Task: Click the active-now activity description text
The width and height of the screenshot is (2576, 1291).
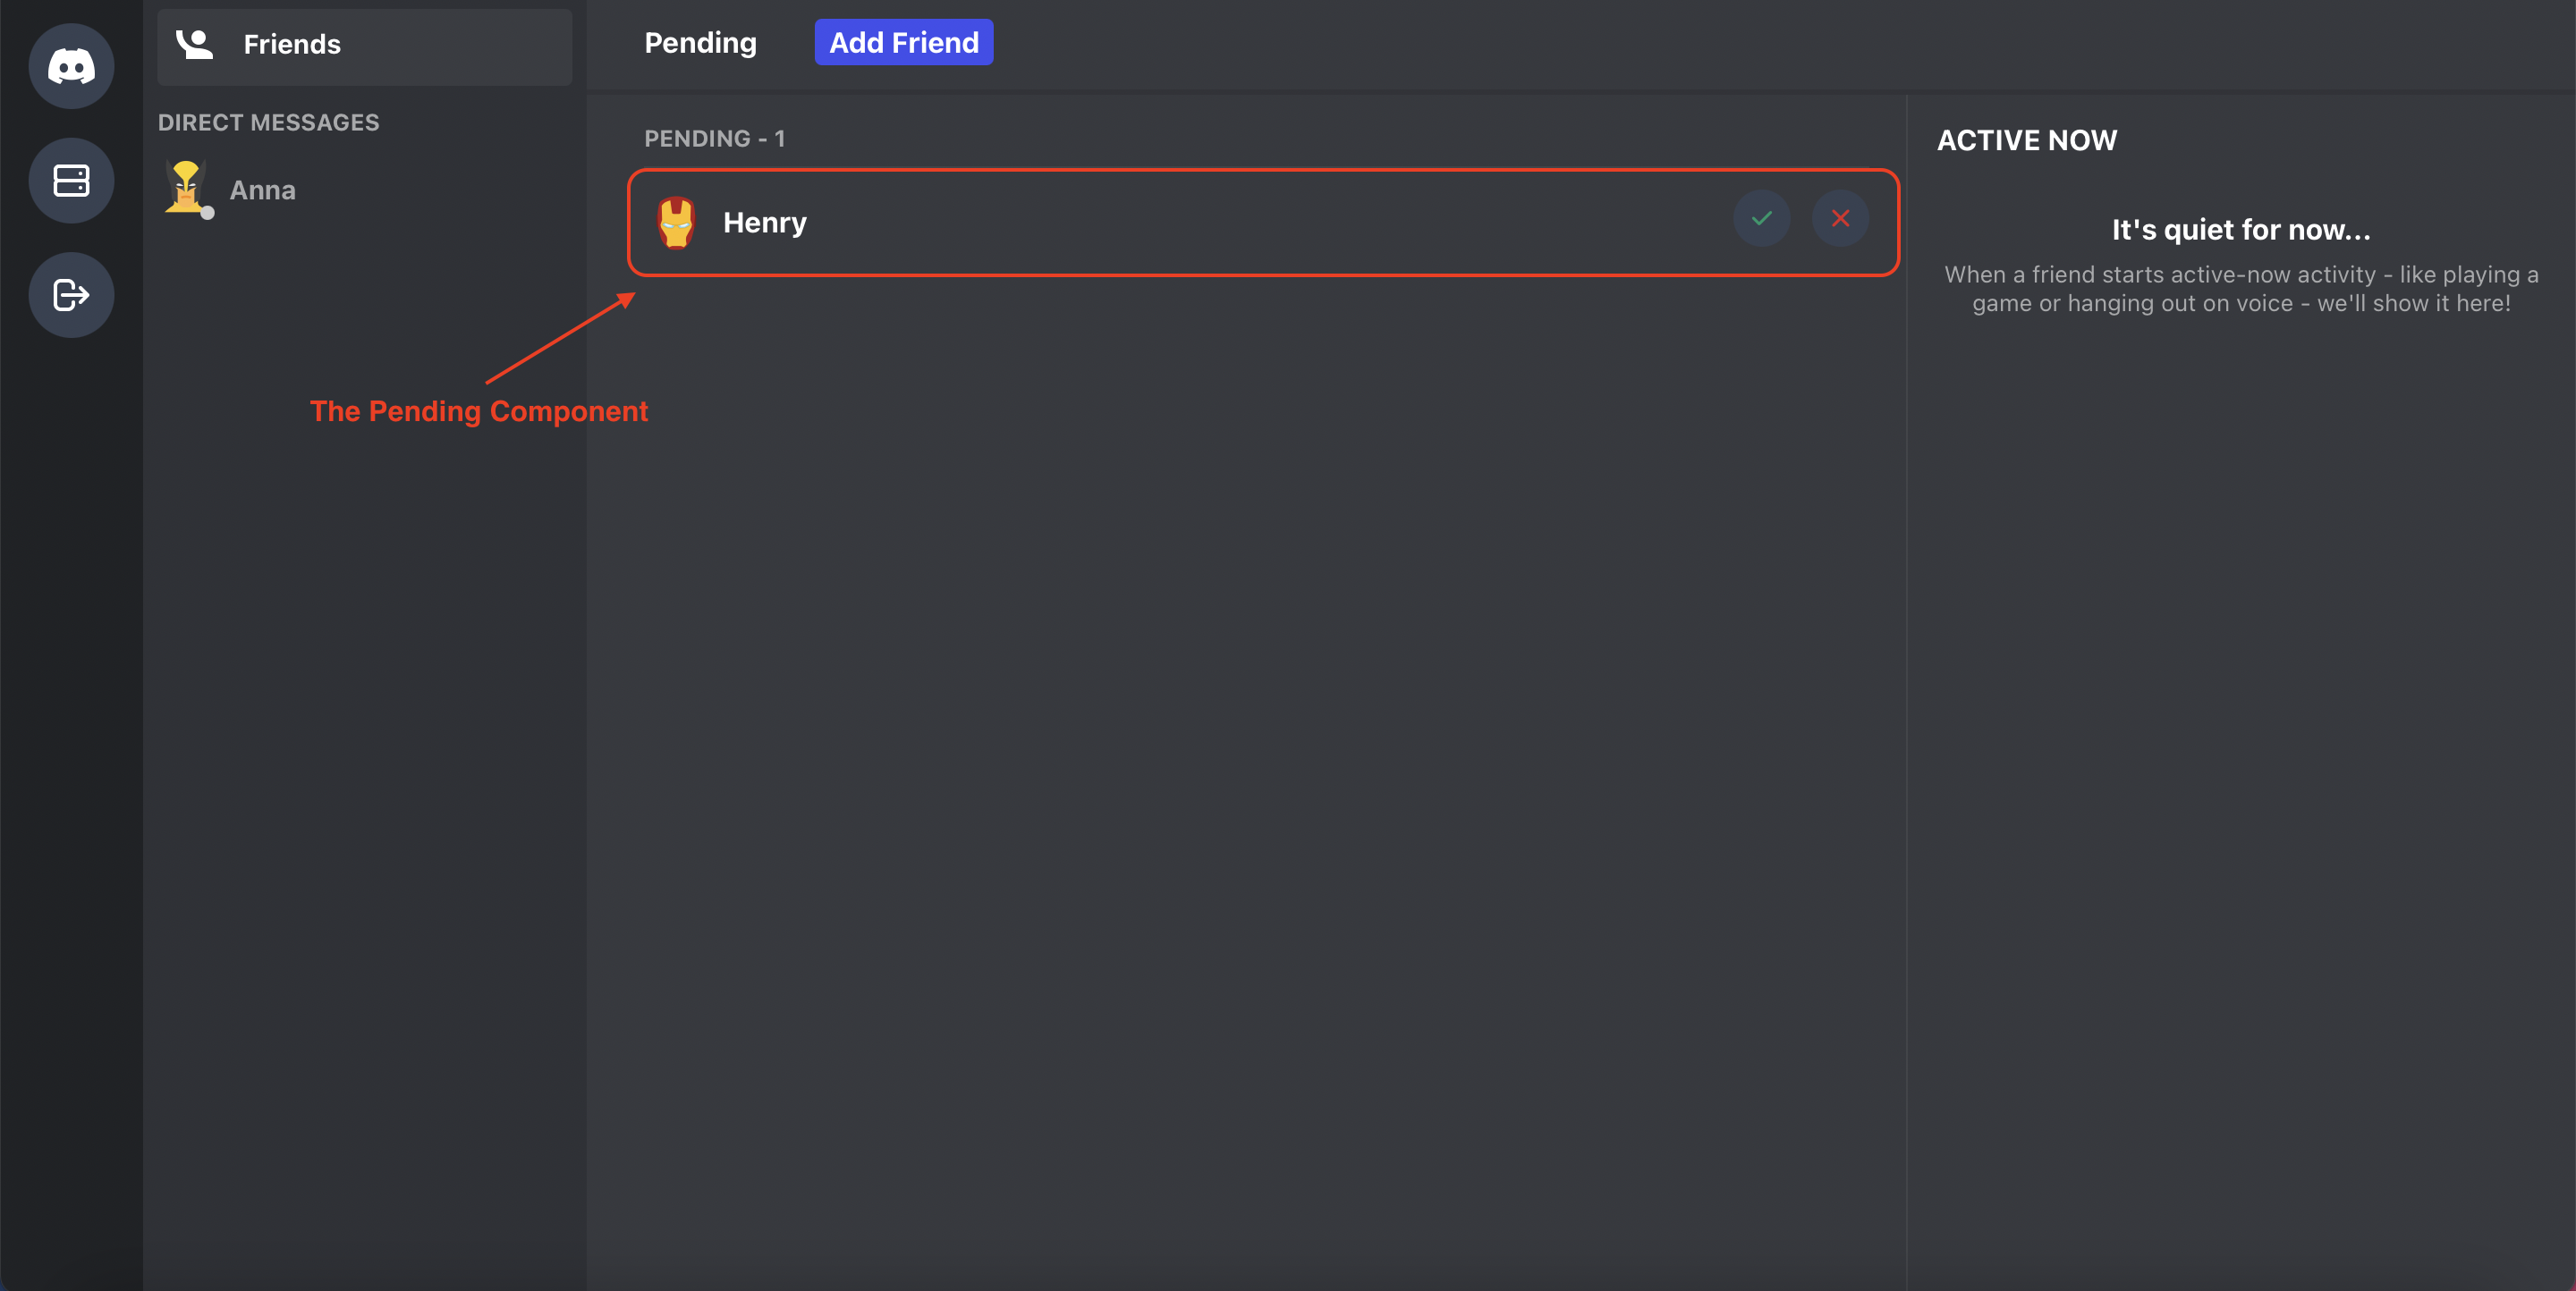Action: point(2241,289)
